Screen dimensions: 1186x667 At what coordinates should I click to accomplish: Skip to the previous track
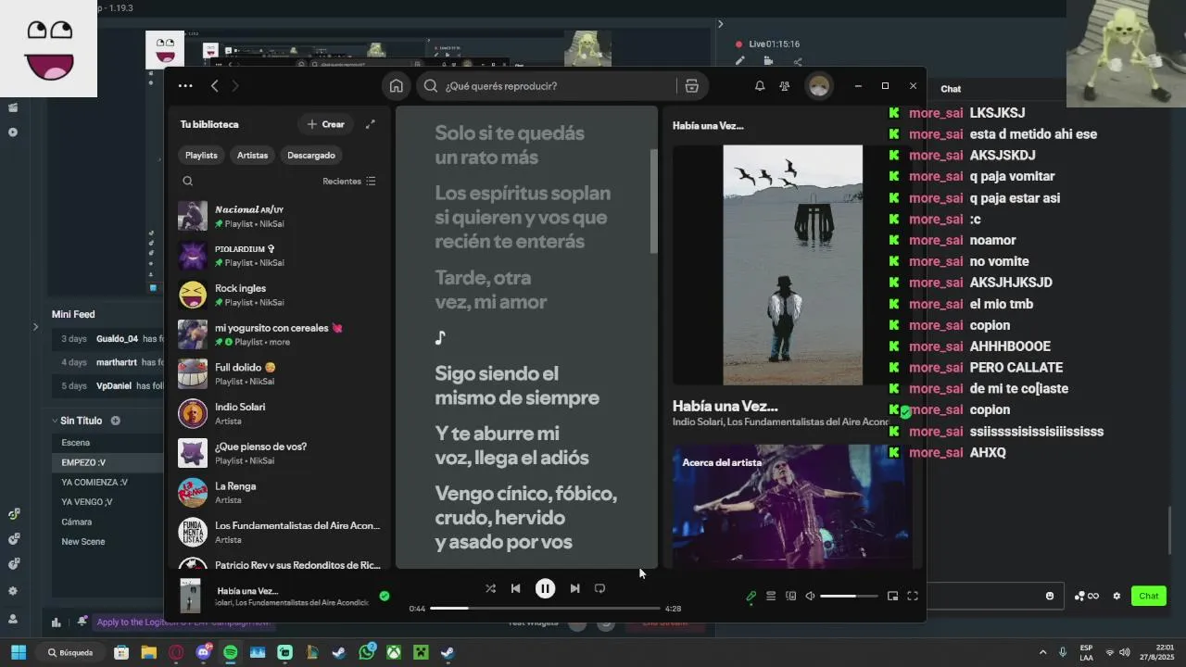point(515,588)
